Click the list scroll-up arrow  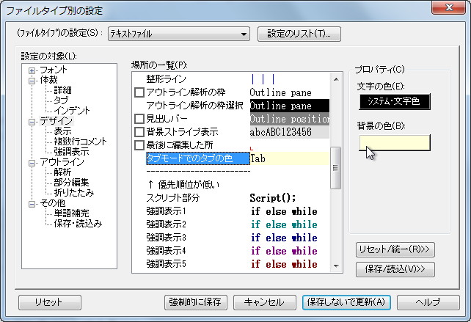pos(336,79)
